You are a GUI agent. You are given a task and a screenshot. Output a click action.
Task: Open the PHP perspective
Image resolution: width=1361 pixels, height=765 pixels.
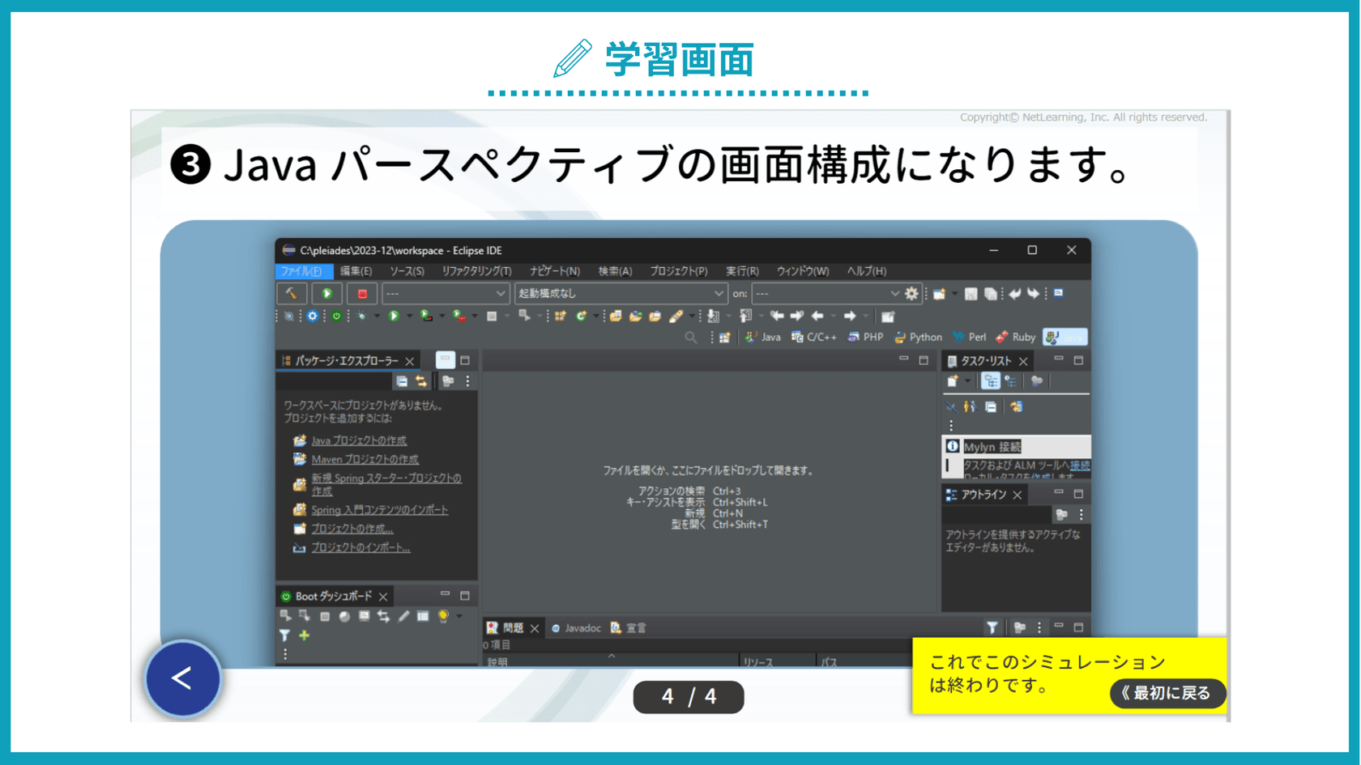pyautogui.click(x=865, y=337)
